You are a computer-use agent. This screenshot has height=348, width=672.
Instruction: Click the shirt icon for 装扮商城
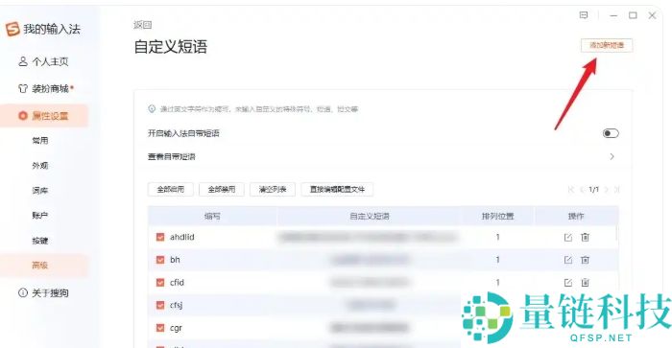tap(23, 88)
